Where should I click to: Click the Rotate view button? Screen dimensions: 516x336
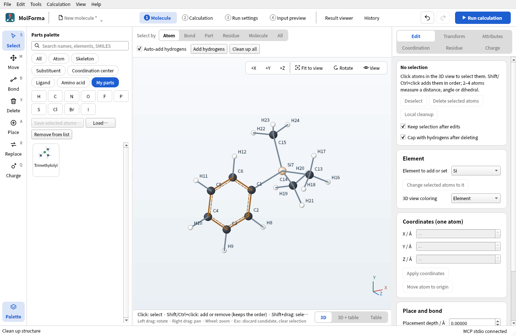point(343,68)
